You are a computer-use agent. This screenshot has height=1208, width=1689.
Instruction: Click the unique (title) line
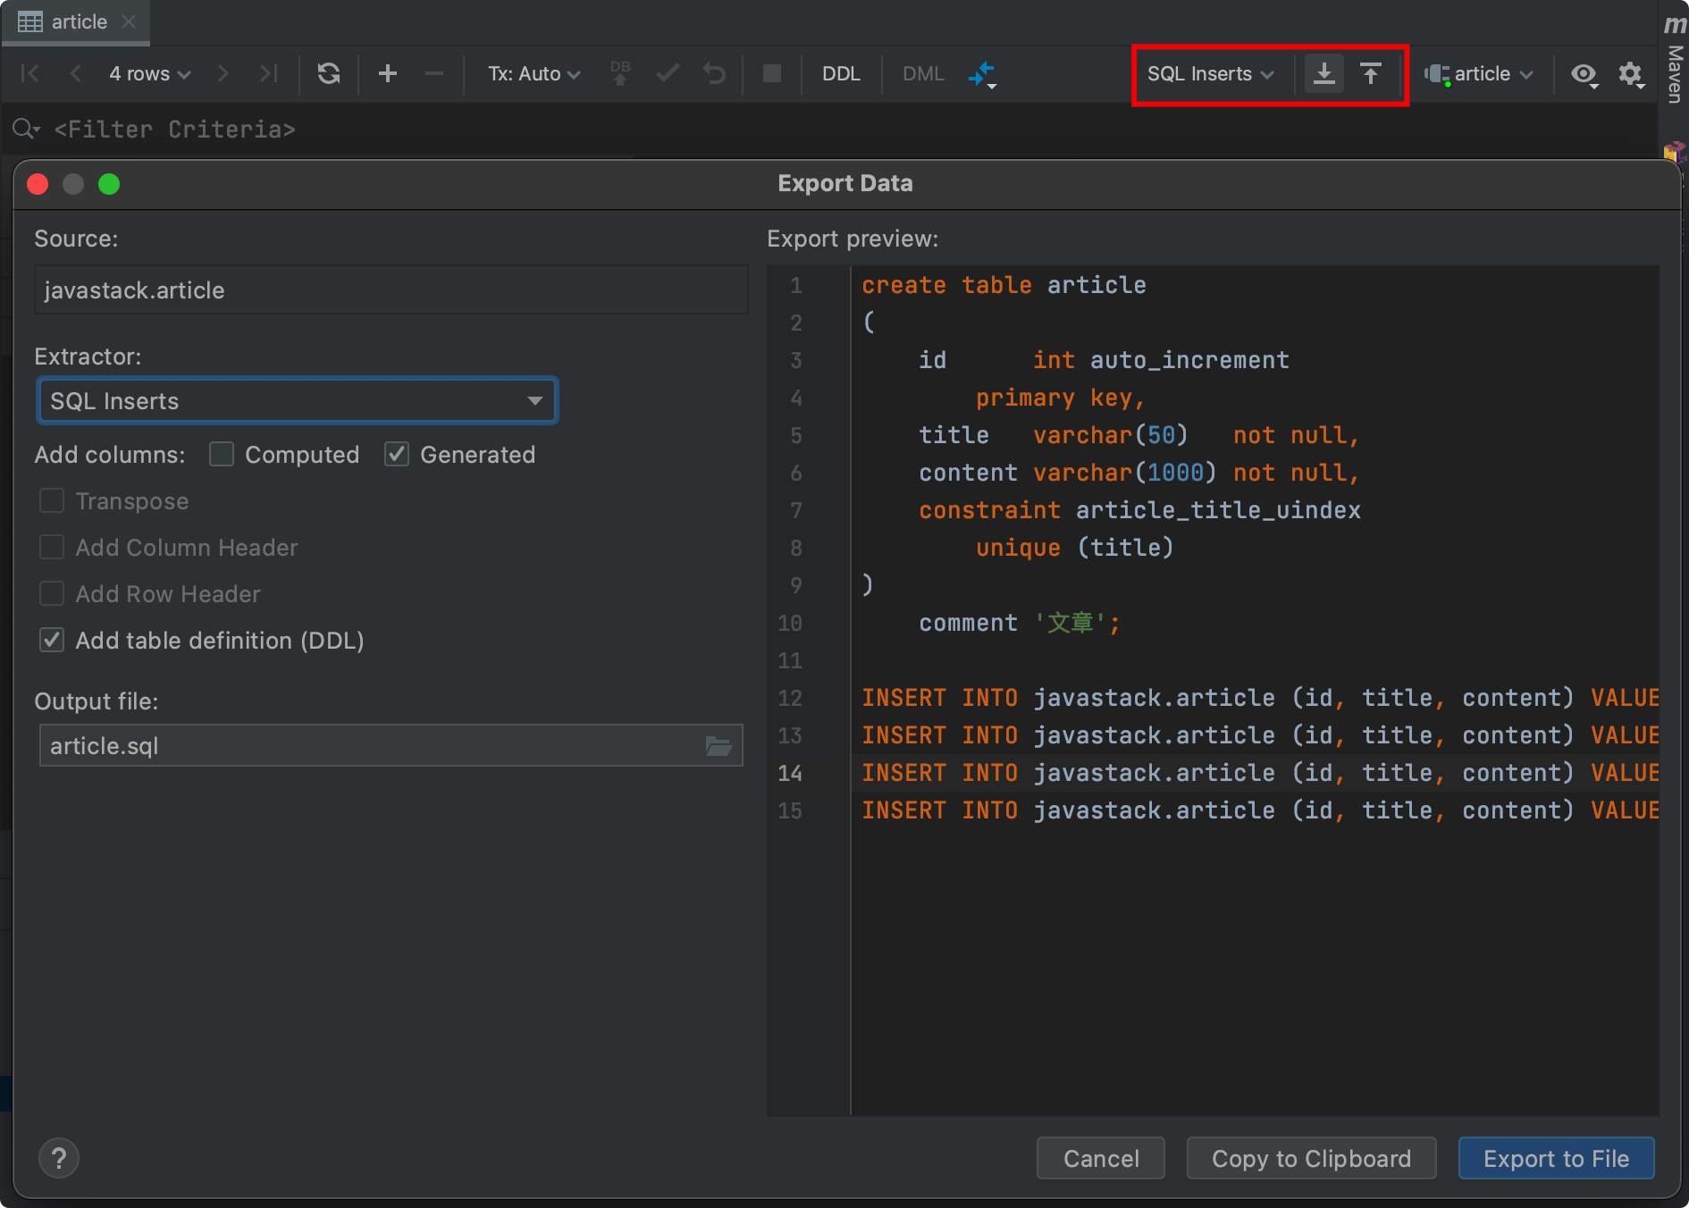coord(1074,548)
